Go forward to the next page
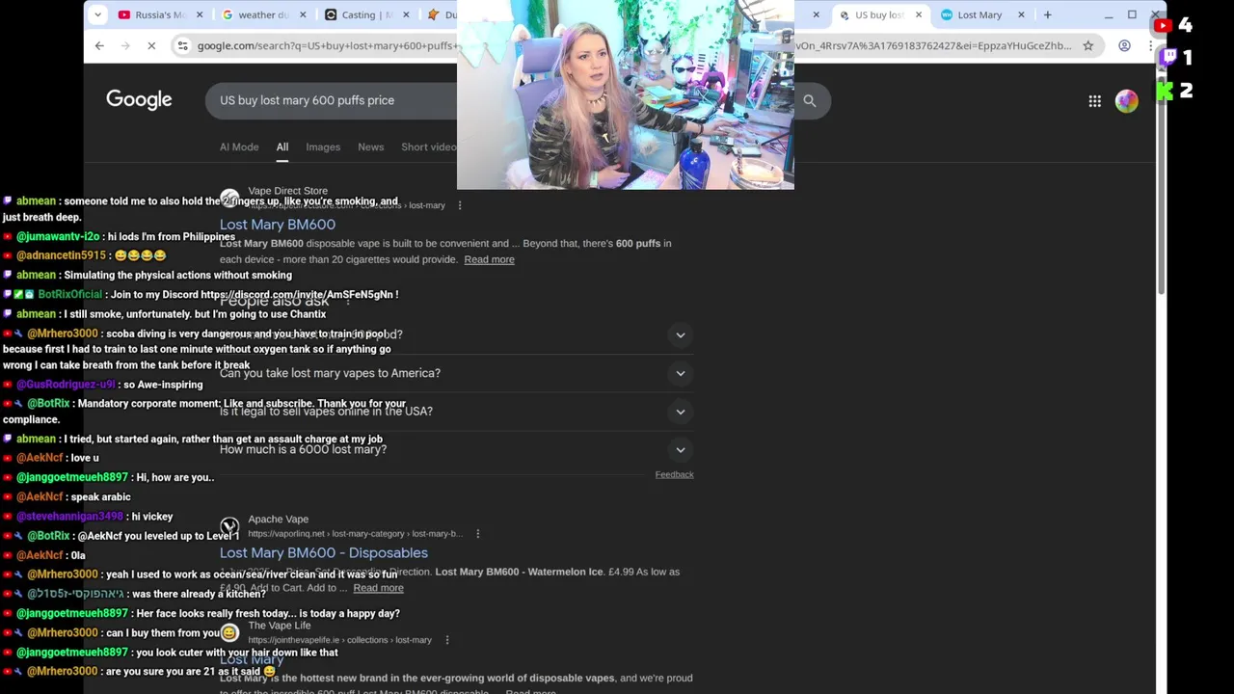The width and height of the screenshot is (1234, 694). [126, 45]
